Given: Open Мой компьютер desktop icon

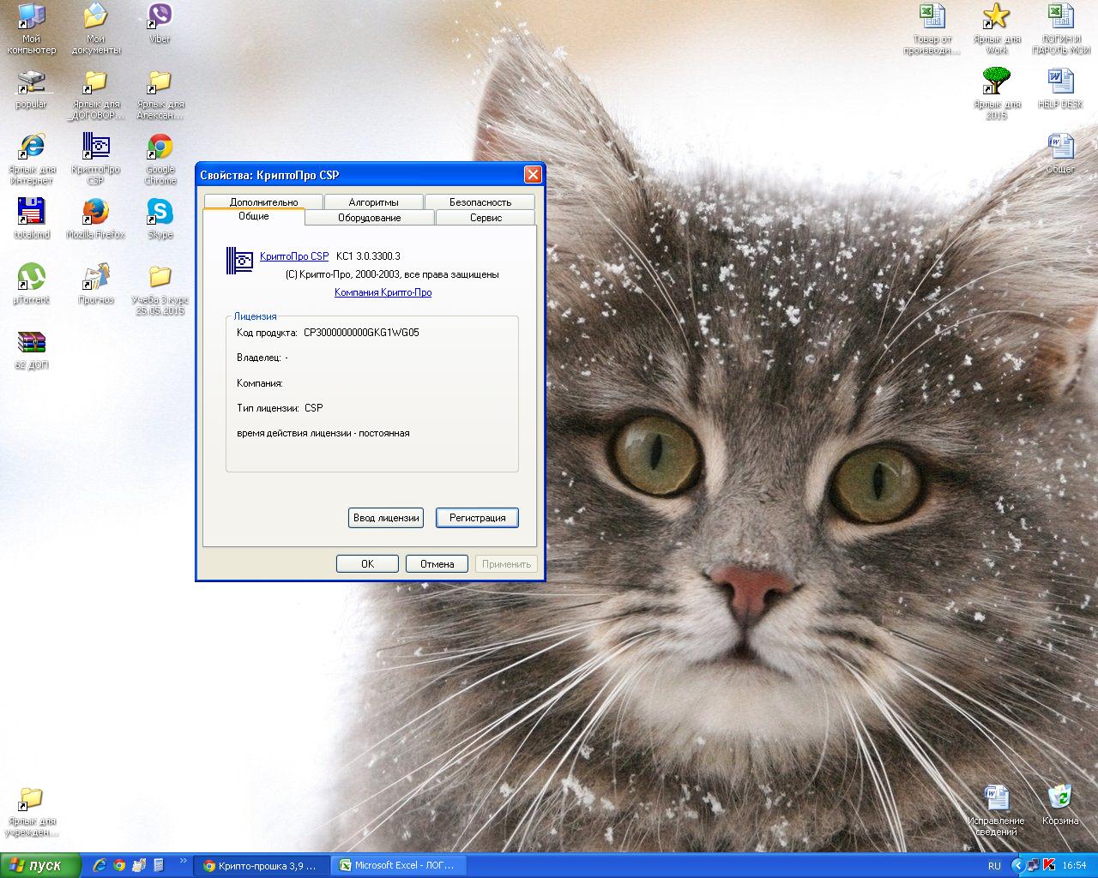Looking at the screenshot, I should pyautogui.click(x=31, y=17).
